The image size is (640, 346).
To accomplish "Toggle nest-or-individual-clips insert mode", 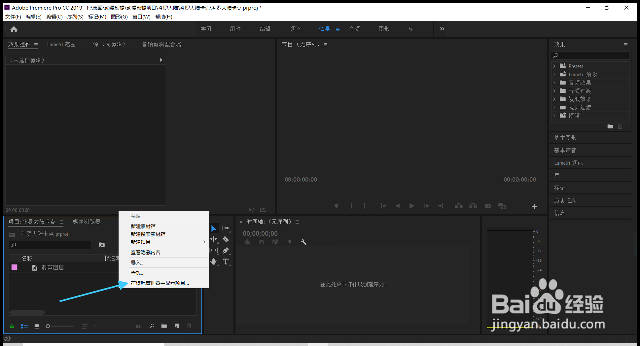I will [x=247, y=242].
